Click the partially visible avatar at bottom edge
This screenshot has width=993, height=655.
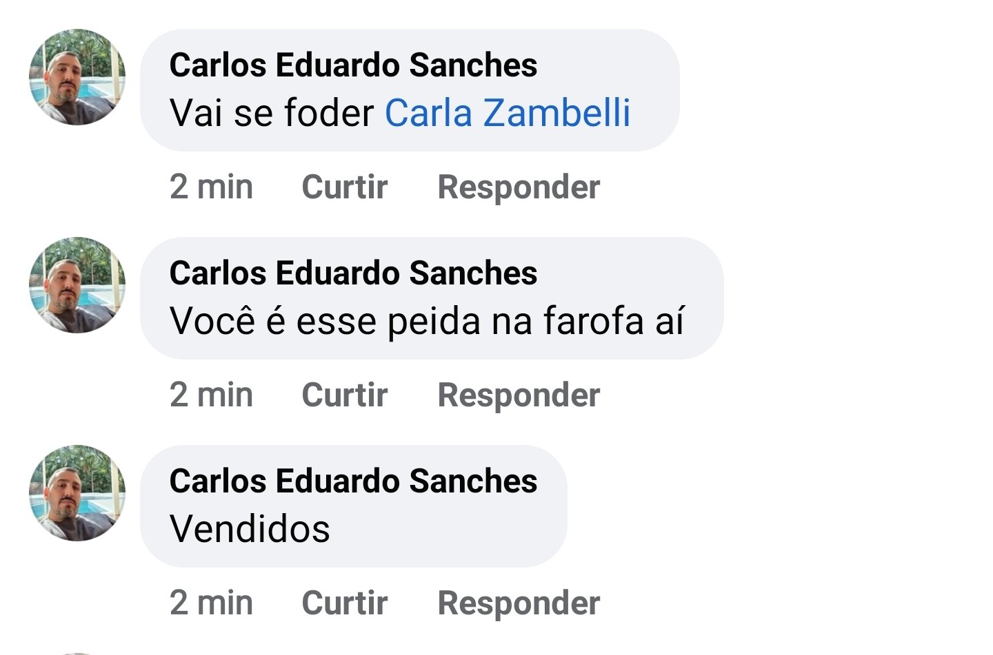[x=77, y=652]
